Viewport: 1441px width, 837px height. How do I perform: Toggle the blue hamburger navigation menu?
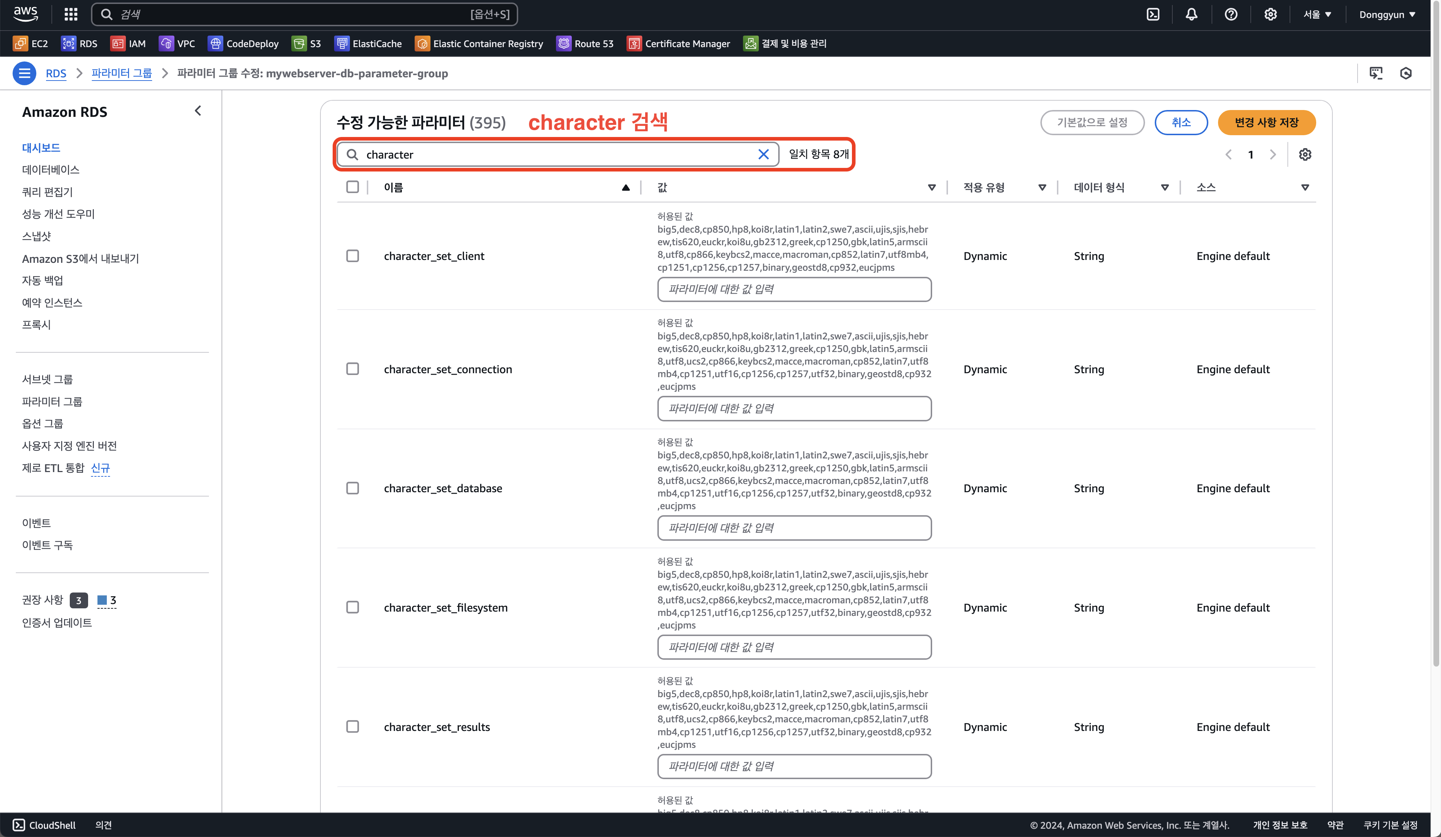24,73
